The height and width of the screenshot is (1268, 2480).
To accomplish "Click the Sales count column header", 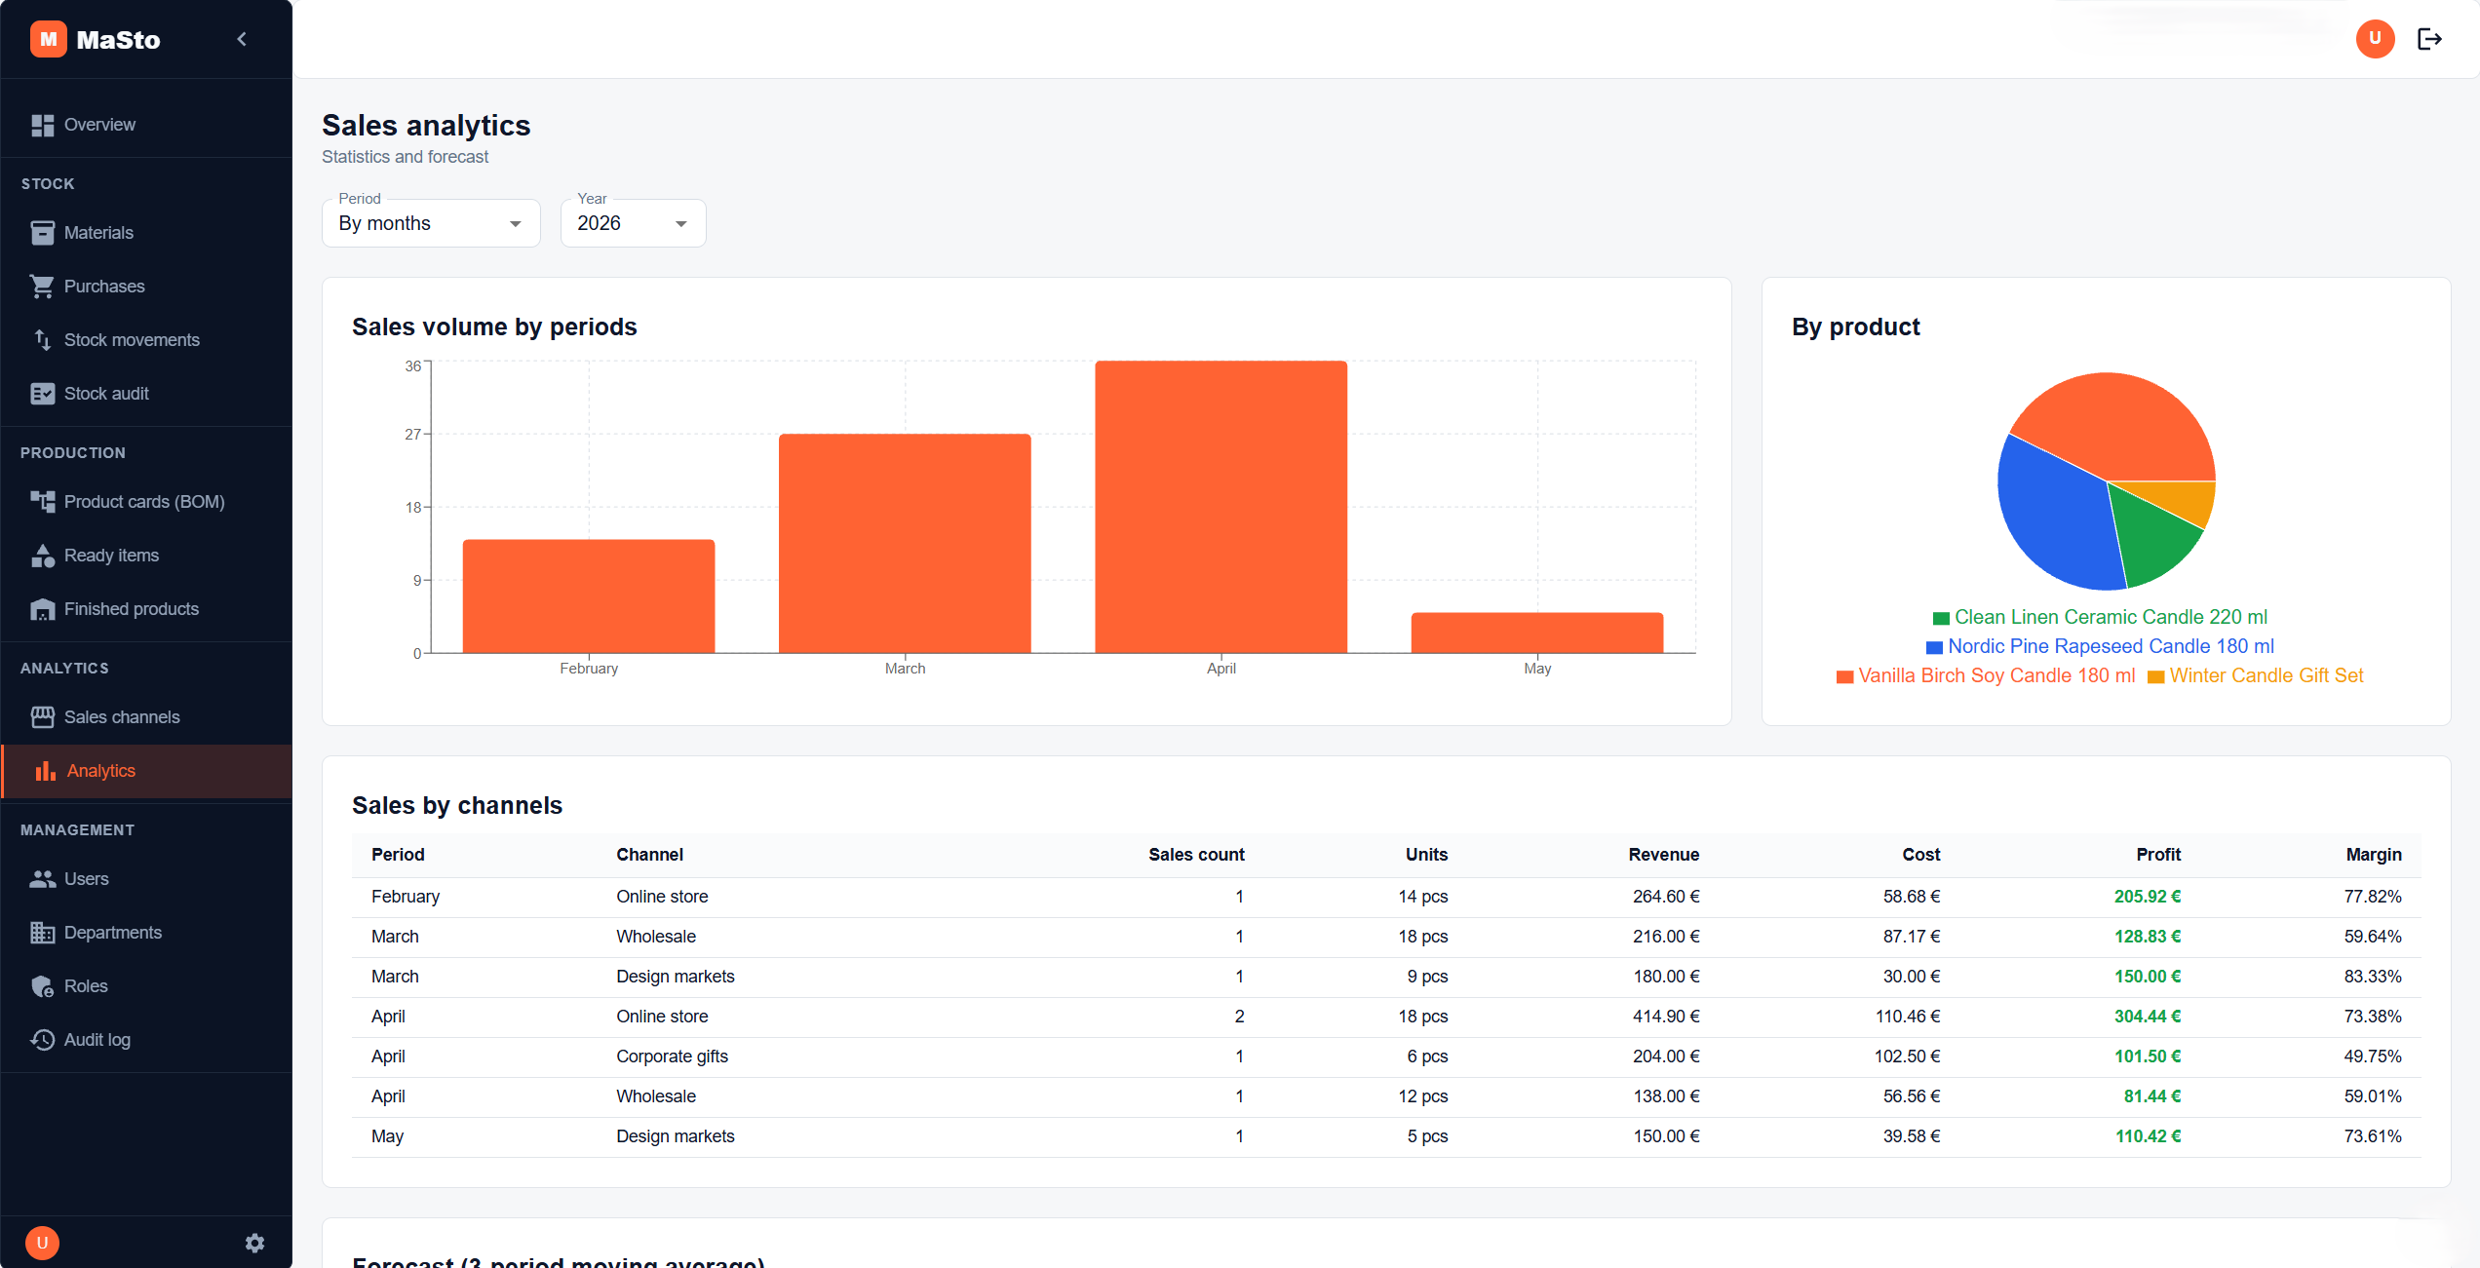I will (1196, 855).
